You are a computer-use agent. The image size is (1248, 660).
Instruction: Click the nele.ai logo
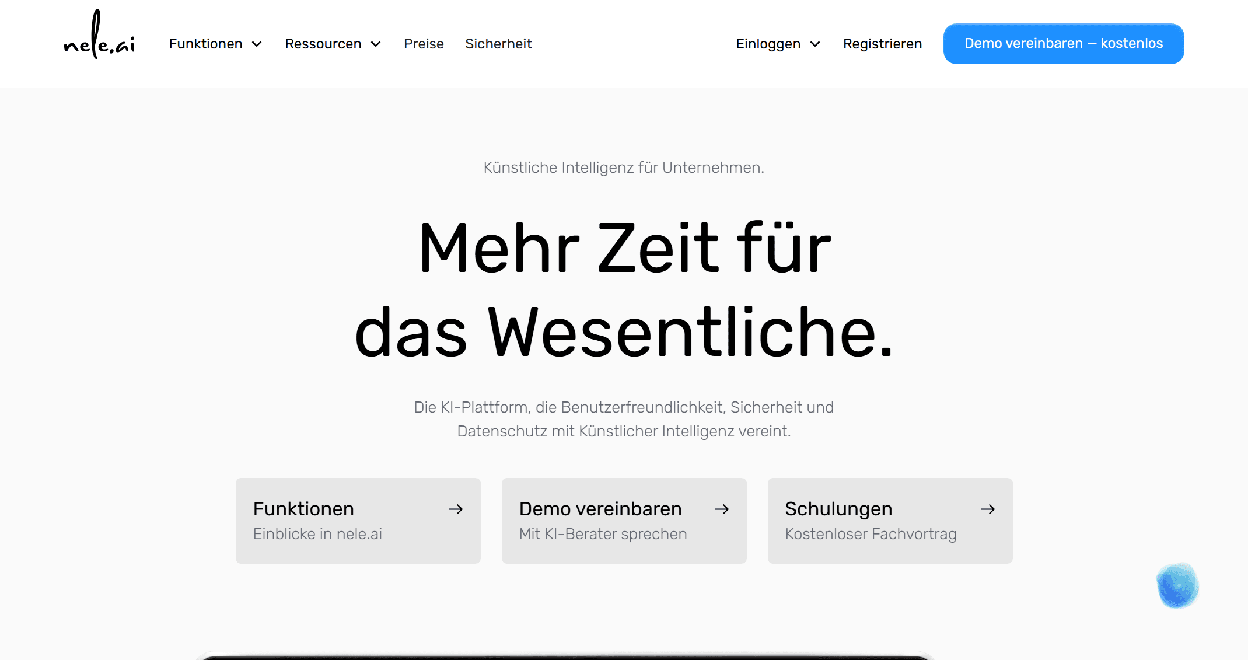coord(99,36)
